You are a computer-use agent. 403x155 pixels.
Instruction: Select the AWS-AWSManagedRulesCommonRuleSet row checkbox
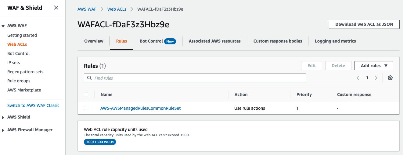point(86,108)
